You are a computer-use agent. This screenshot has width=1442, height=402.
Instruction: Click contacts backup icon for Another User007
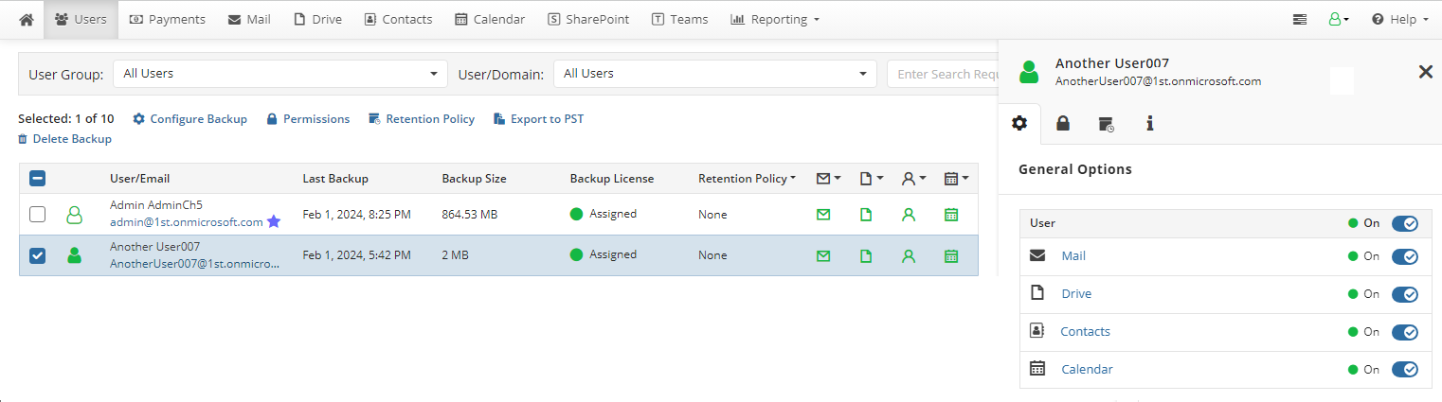click(909, 255)
